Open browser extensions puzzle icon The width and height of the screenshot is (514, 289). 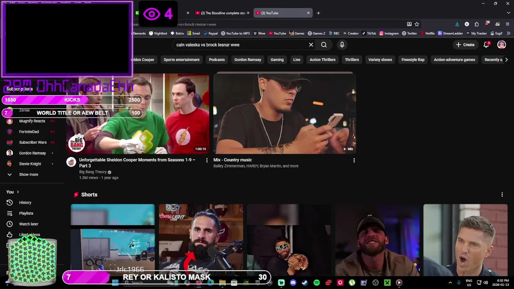[476, 24]
